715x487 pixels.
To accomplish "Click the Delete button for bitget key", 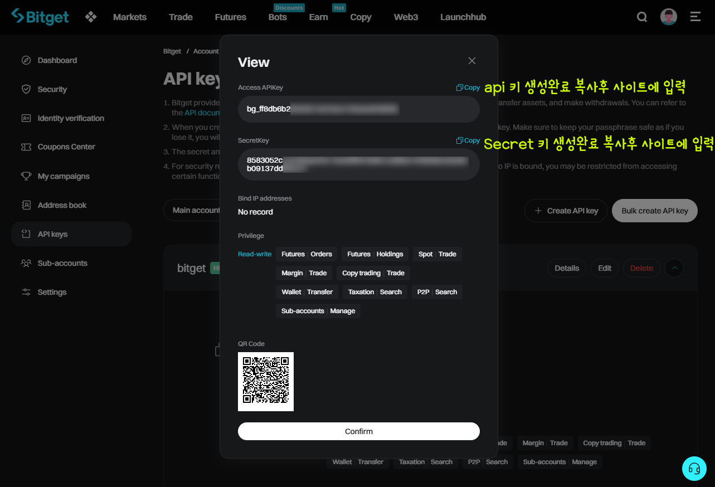I will [x=641, y=268].
